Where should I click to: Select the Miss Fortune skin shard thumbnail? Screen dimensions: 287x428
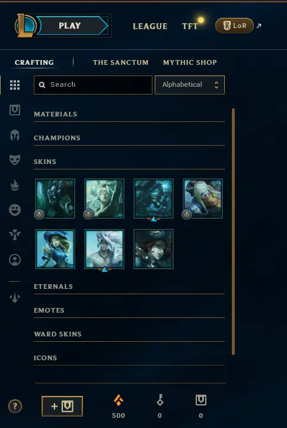[154, 249]
